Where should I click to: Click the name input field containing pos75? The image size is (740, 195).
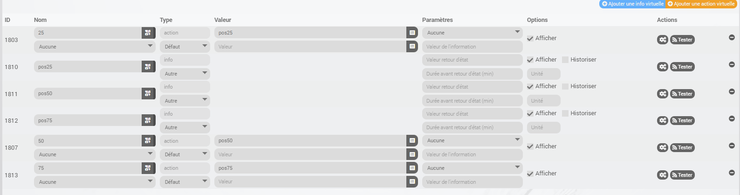[88, 120]
